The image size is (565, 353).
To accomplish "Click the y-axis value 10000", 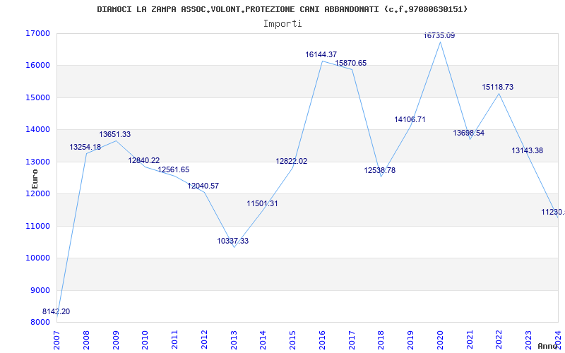I will [37, 258].
